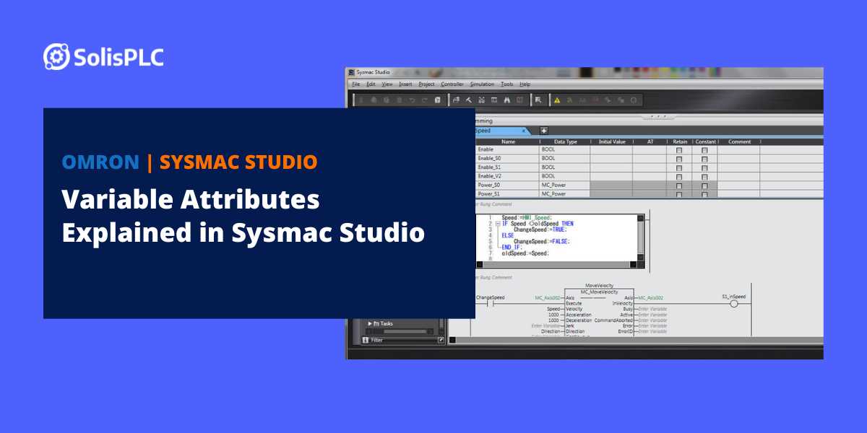Click Enter Variable field next to Active
This screenshot has width=867, height=433.
652,315
